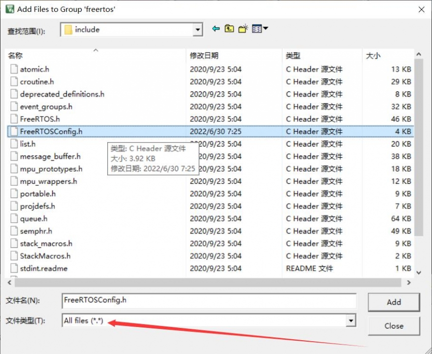Sort files by 大小 column header
Image resolution: width=432 pixels, height=354 pixels.
pyautogui.click(x=388, y=56)
